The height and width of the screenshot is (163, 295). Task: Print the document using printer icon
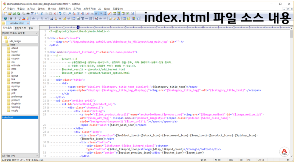tap(28, 13)
